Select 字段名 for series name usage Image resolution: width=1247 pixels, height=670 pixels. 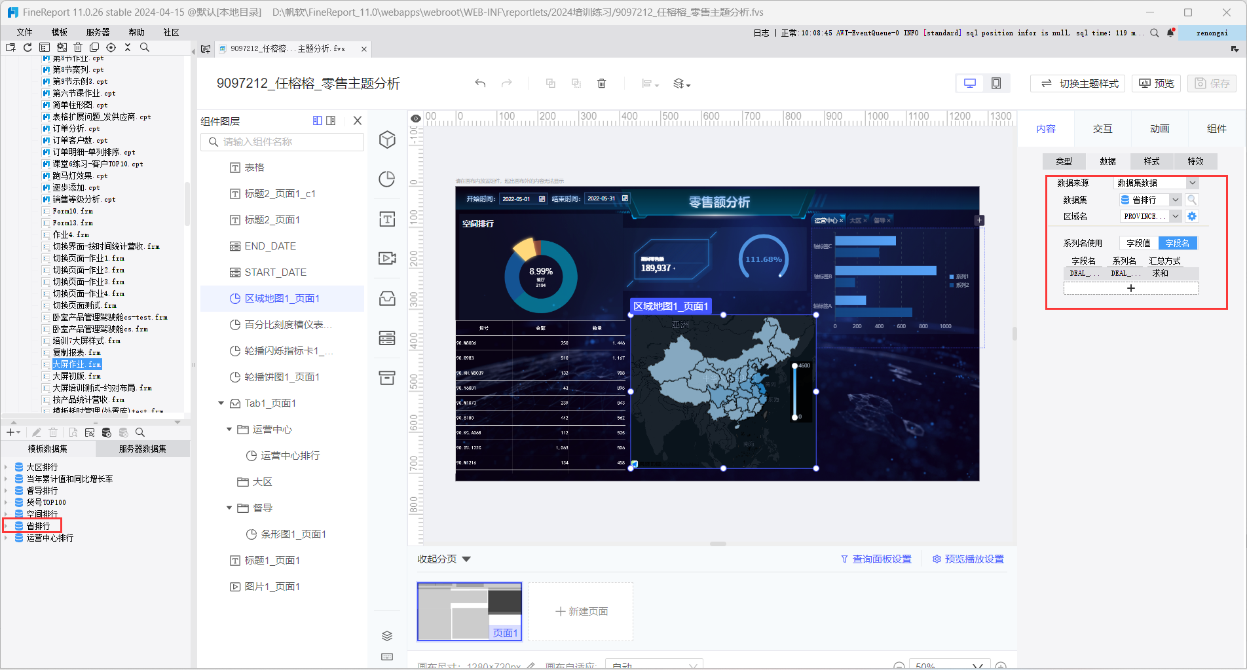click(x=1178, y=243)
